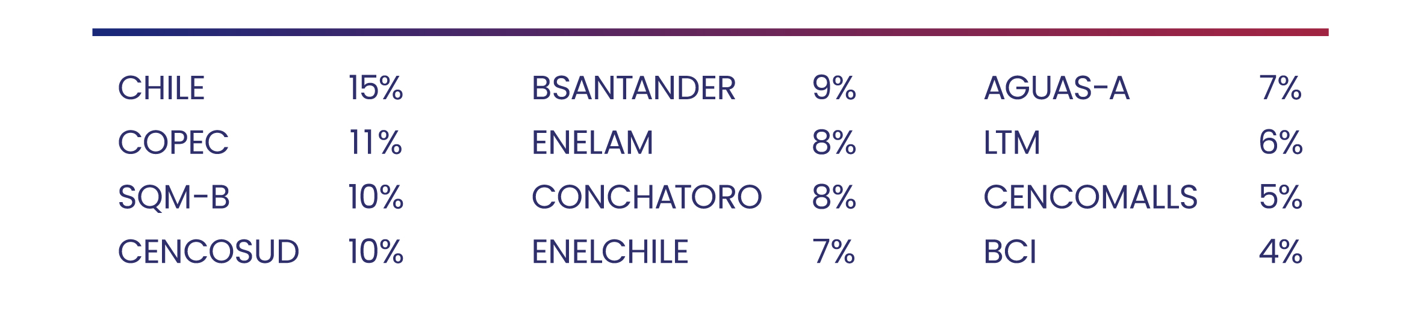
Task: Select the 9% value for BSANTANDER
Action: 834,88
